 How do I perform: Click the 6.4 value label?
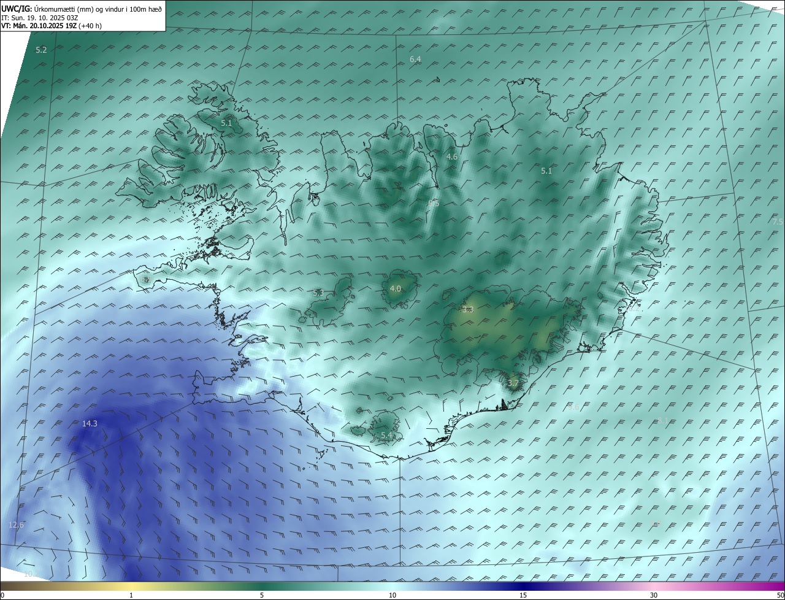click(415, 59)
